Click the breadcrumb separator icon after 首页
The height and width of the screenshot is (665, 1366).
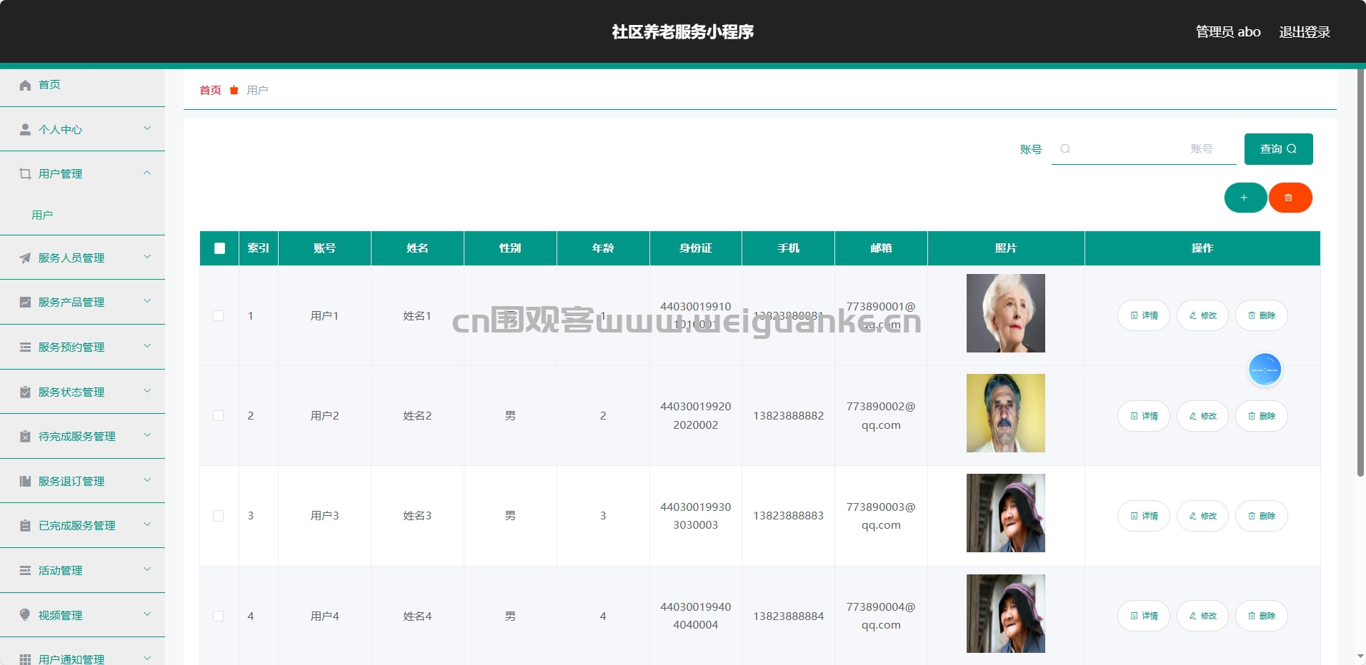click(234, 90)
